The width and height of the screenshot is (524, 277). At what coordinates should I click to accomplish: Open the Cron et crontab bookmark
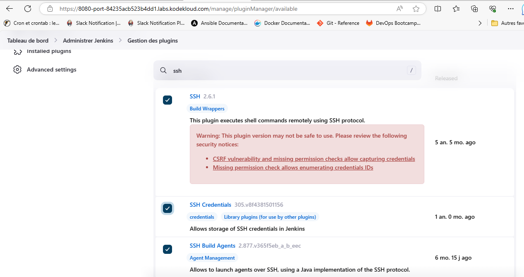32,23
